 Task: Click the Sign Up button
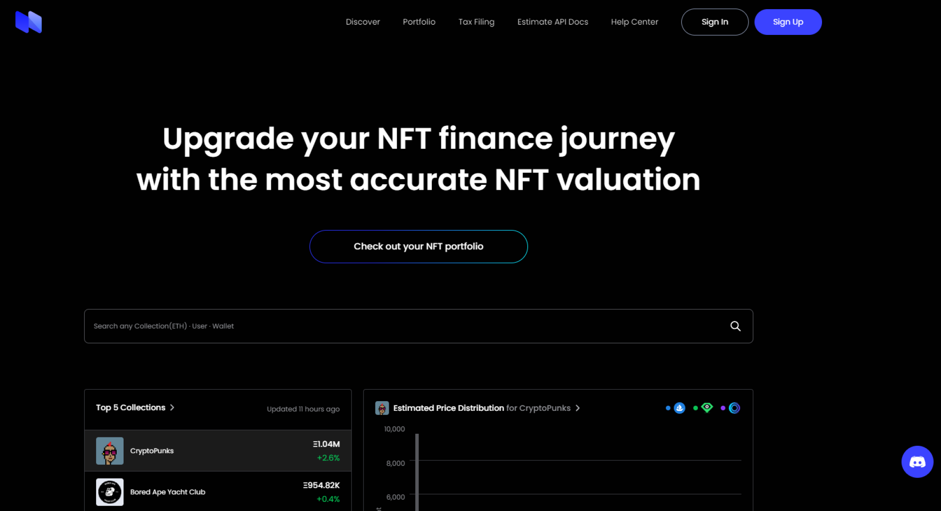(788, 22)
